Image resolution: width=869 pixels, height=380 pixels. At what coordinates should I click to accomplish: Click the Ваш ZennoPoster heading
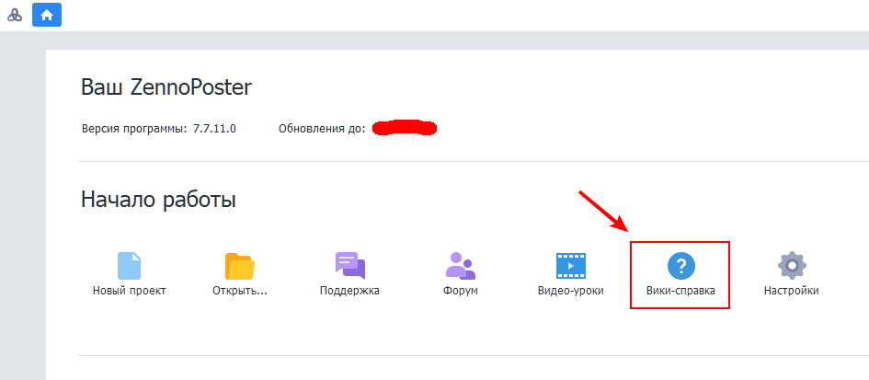(x=166, y=87)
